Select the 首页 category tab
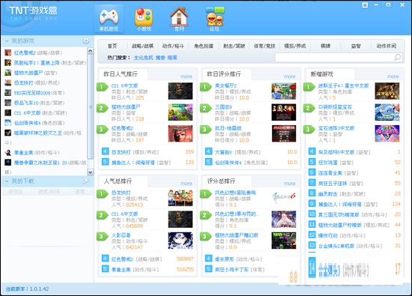 coord(112,46)
